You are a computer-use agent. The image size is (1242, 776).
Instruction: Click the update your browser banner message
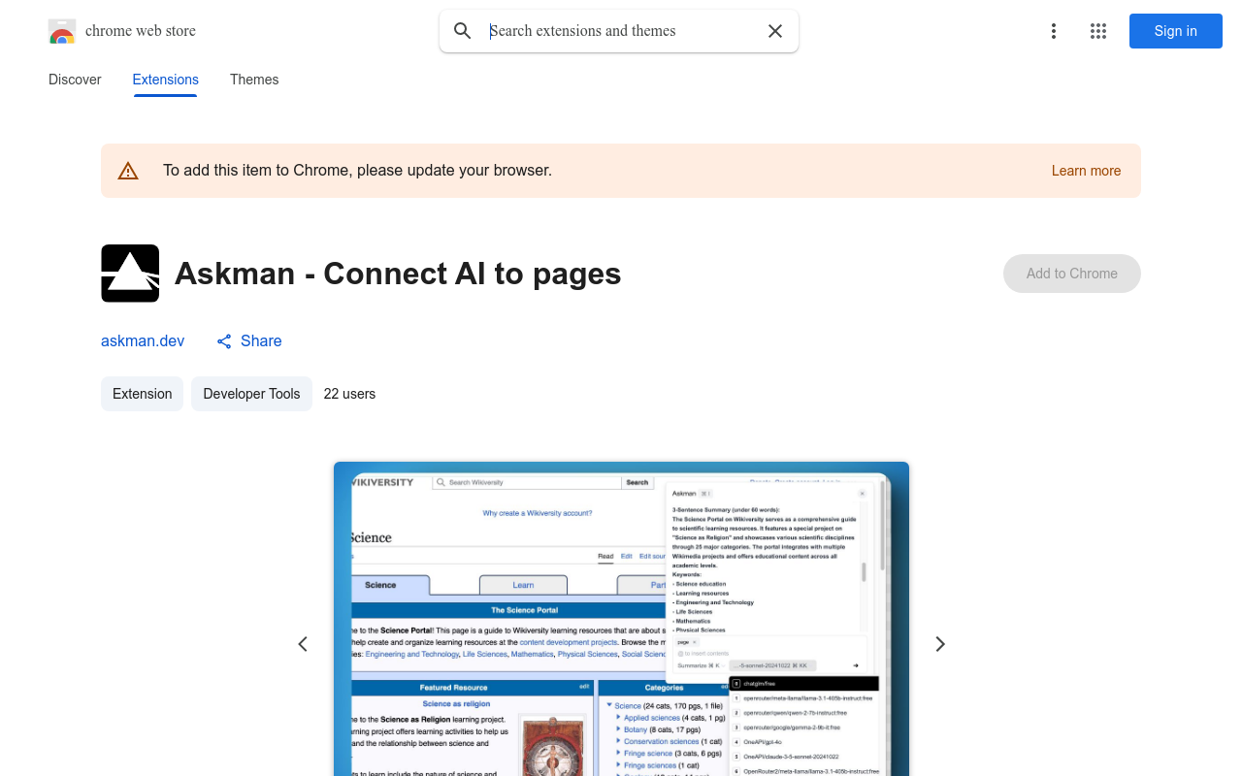click(x=357, y=171)
